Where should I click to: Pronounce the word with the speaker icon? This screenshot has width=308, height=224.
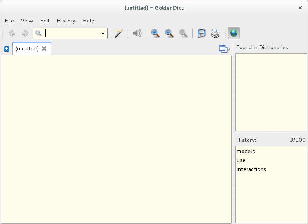coord(137,33)
